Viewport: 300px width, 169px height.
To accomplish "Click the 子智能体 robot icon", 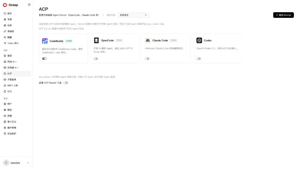I will (x=5, y=79).
